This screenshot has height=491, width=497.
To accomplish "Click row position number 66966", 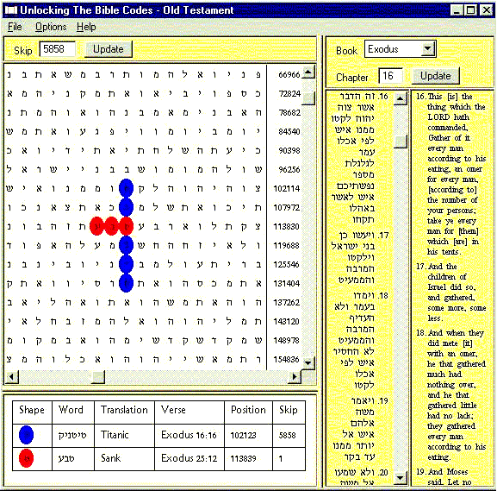I will pyautogui.click(x=289, y=74).
